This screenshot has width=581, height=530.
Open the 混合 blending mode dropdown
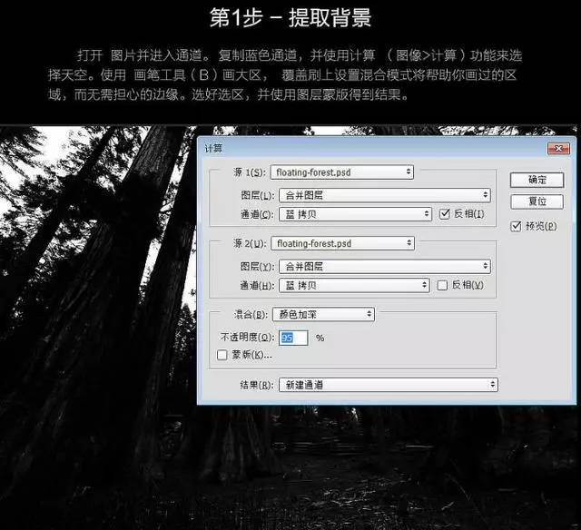pyautogui.click(x=323, y=314)
